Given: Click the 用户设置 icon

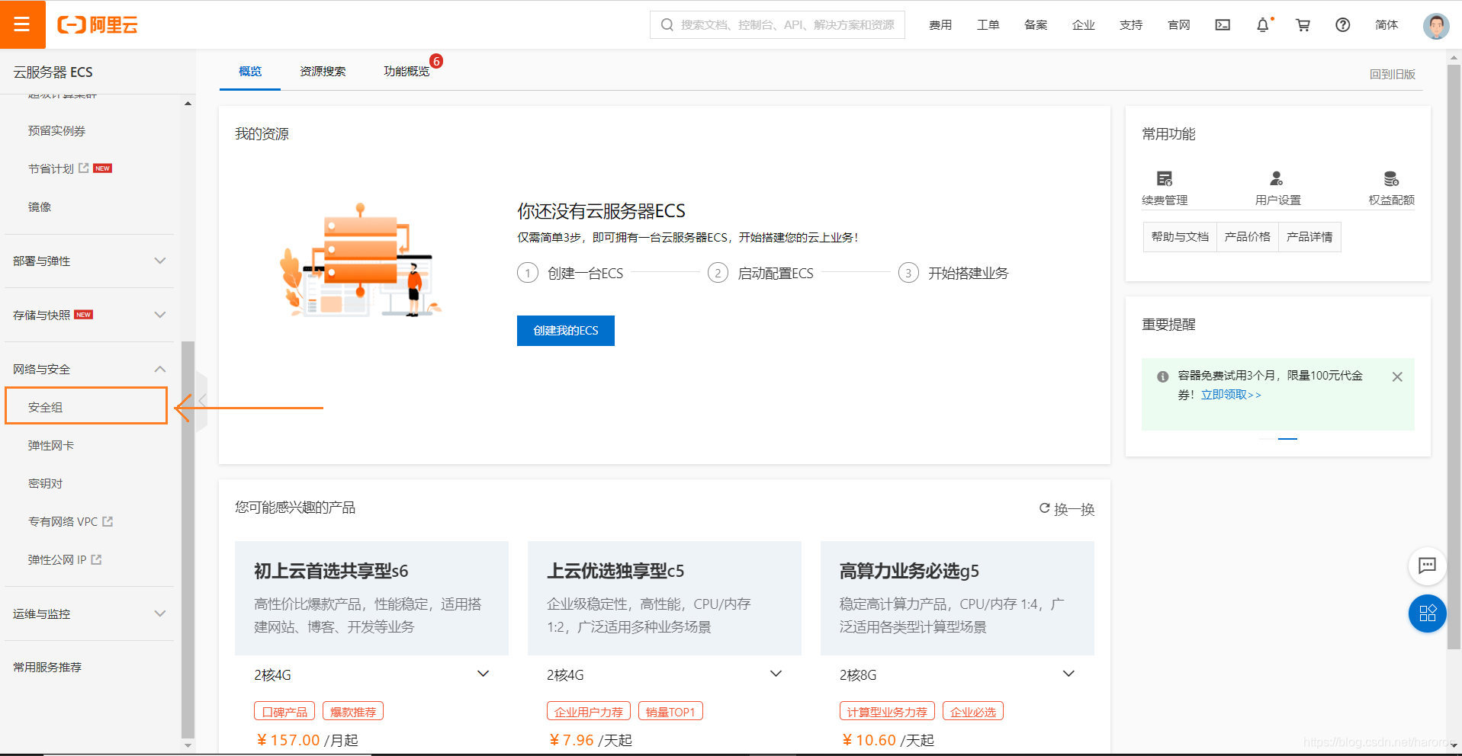Looking at the screenshot, I should point(1277,179).
